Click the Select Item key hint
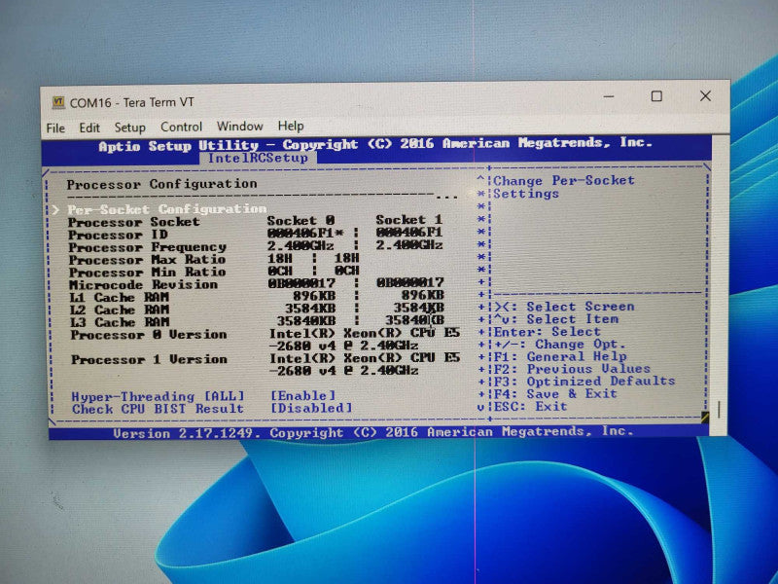 pos(556,319)
